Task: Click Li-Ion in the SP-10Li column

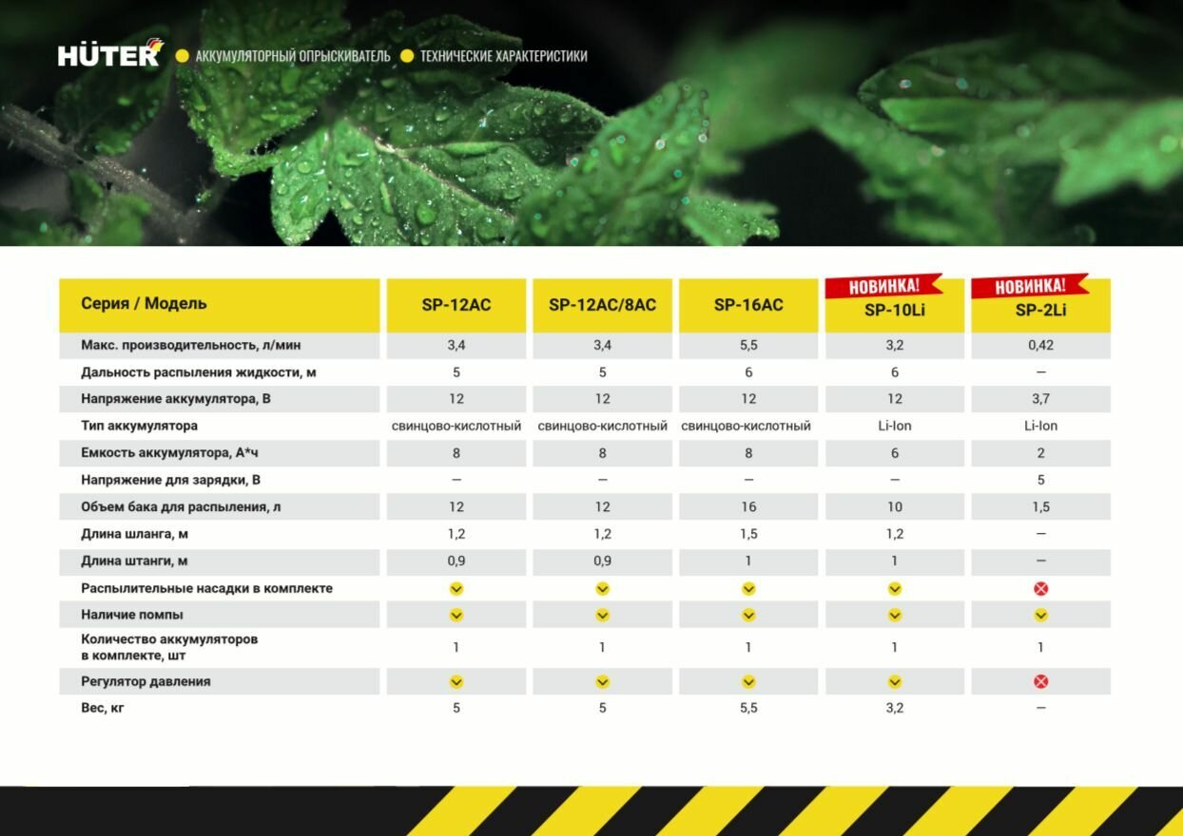Action: tap(895, 426)
